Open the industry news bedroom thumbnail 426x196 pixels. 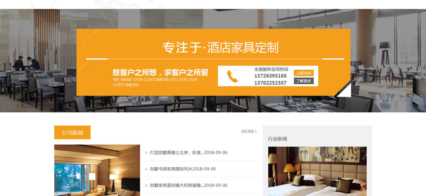317,171
